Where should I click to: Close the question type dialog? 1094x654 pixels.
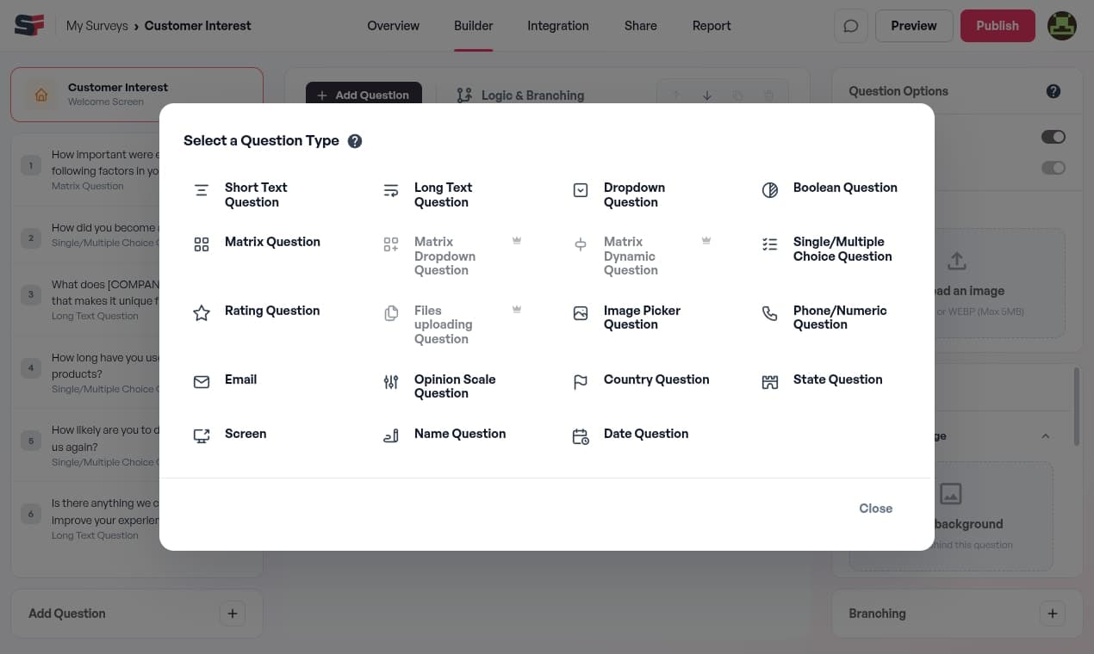[875, 509]
